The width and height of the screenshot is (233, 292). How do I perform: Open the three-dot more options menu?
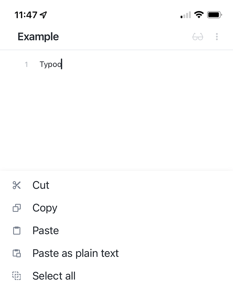[x=217, y=37]
